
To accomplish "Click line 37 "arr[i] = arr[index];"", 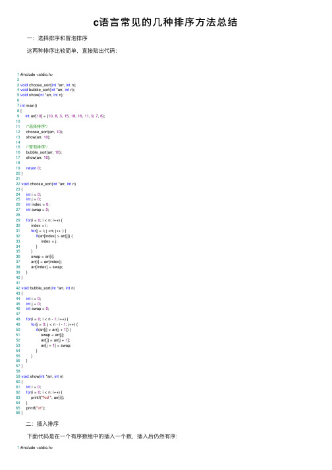I will coord(46,262).
